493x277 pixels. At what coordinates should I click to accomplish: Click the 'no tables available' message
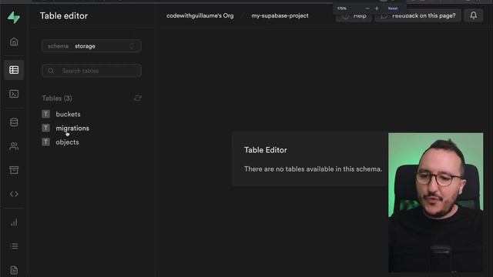pos(314,169)
